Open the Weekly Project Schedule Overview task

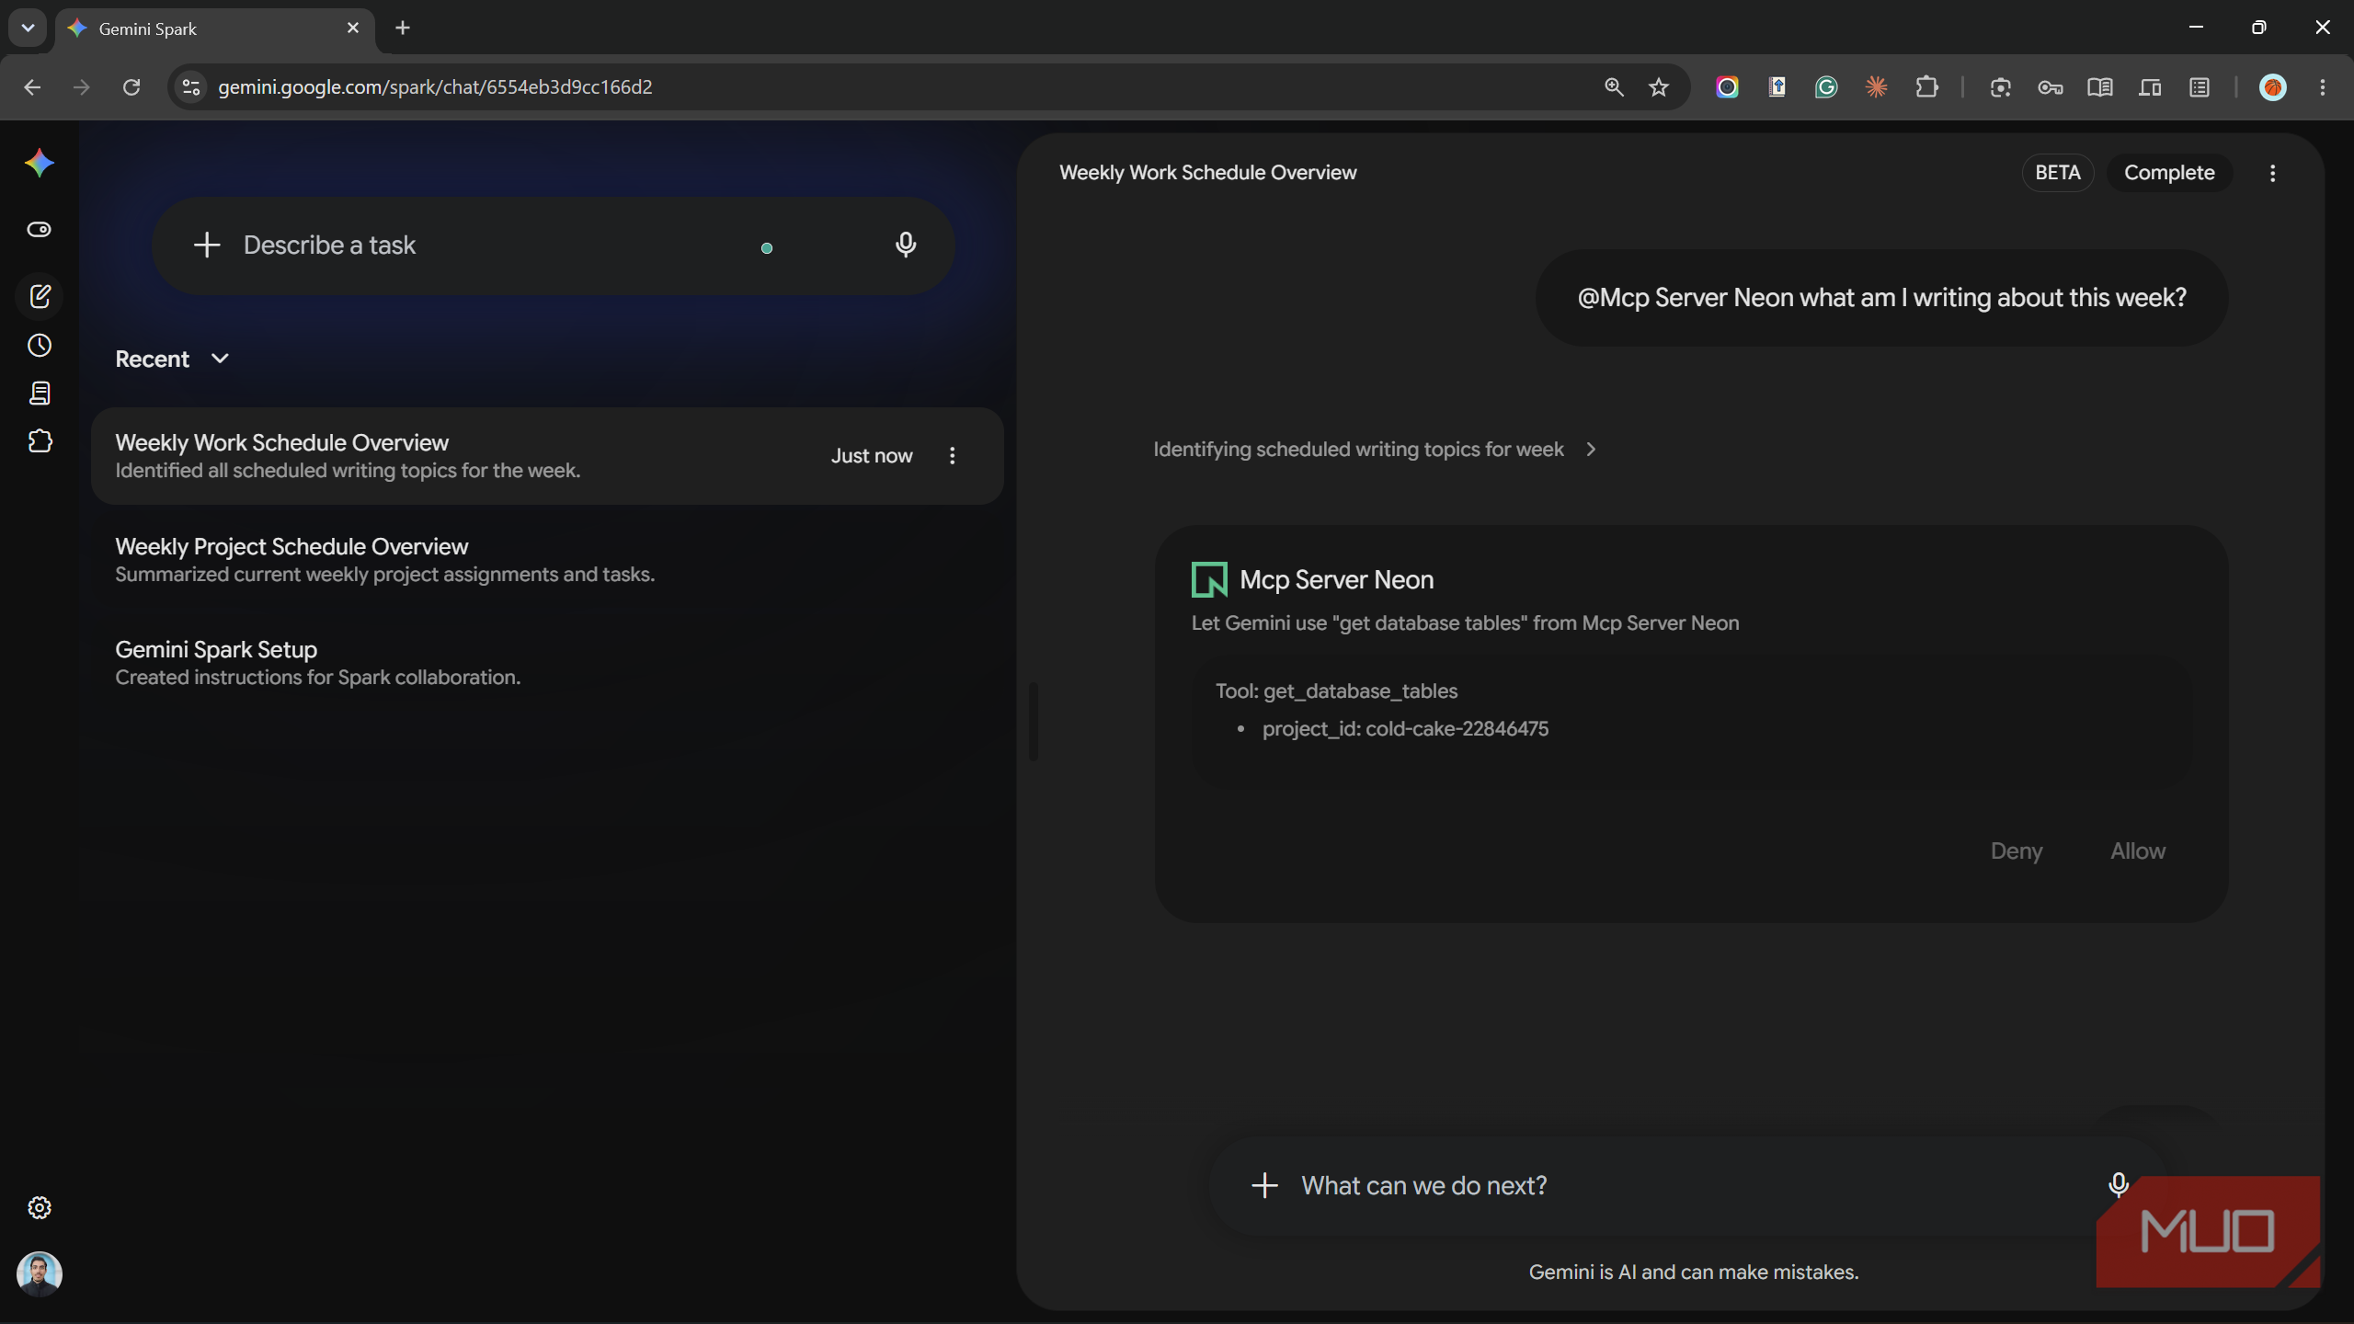[x=547, y=560]
